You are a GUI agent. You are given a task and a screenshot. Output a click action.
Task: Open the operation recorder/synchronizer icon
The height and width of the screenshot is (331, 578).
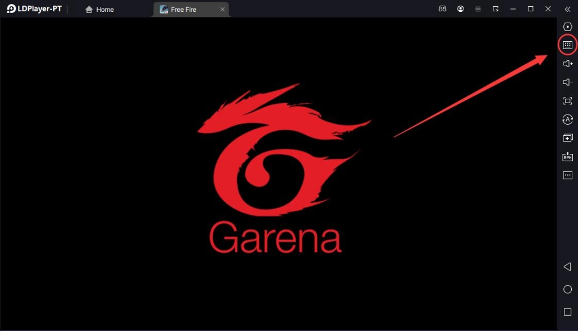(567, 120)
